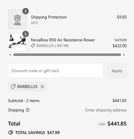Click quantity badge on Shipping Protection

(x=26, y=11)
